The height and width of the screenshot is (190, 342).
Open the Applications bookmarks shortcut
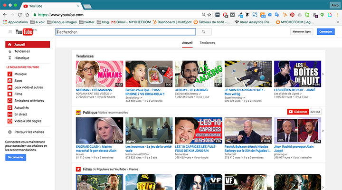click(16, 22)
